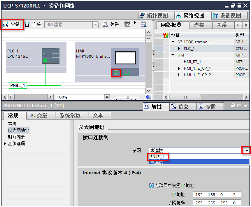Select 在项目中设置 IP 地址 radio button

coord(152,186)
